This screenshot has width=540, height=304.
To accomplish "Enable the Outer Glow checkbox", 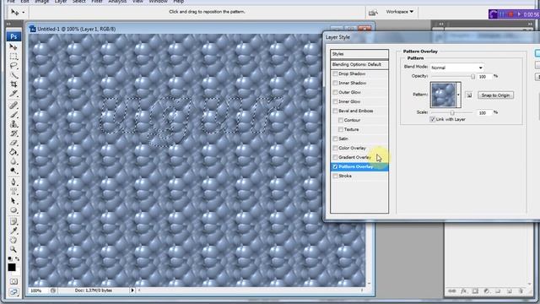I will 335,92.
